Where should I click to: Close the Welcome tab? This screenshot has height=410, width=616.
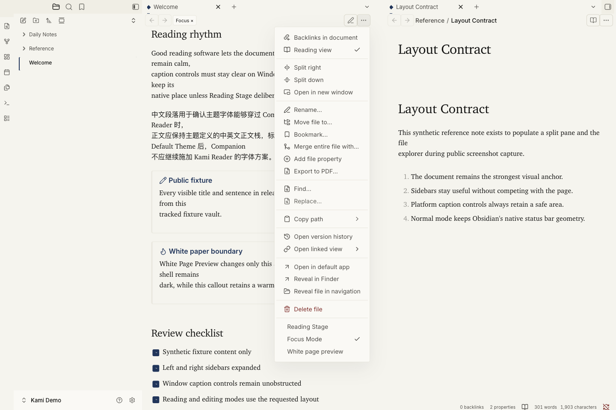point(218,7)
